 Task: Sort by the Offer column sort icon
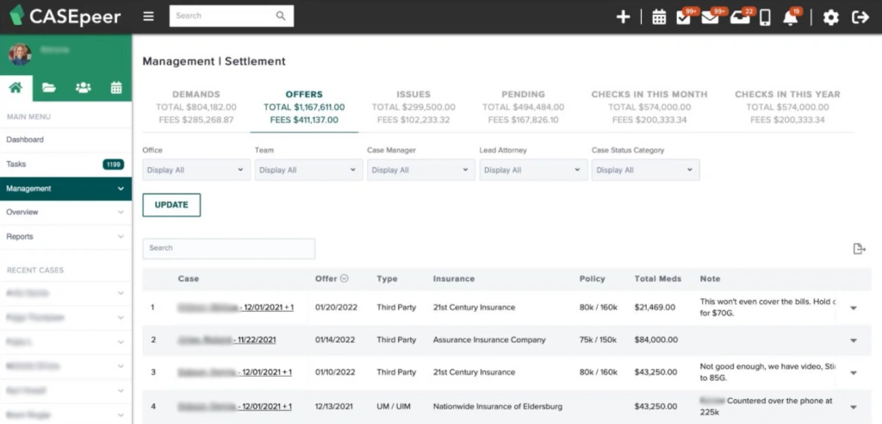click(345, 278)
